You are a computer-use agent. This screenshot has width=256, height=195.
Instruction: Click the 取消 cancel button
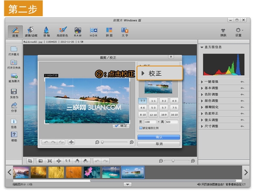[x=159, y=144]
